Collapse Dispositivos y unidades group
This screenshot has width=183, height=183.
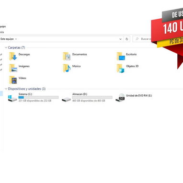(x=6, y=89)
